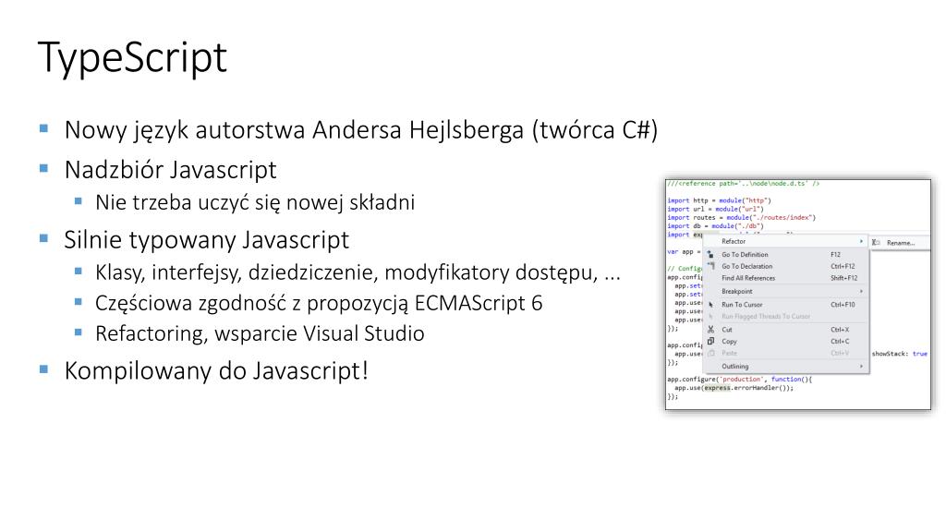Click the Copy pages icon
The image size is (946, 532).
tap(710, 342)
